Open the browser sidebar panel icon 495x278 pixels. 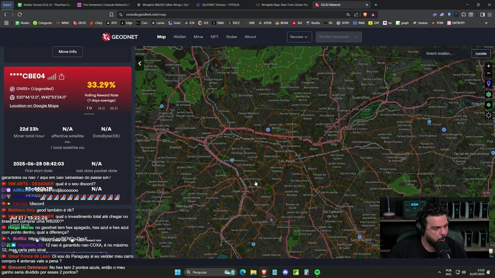482,14
